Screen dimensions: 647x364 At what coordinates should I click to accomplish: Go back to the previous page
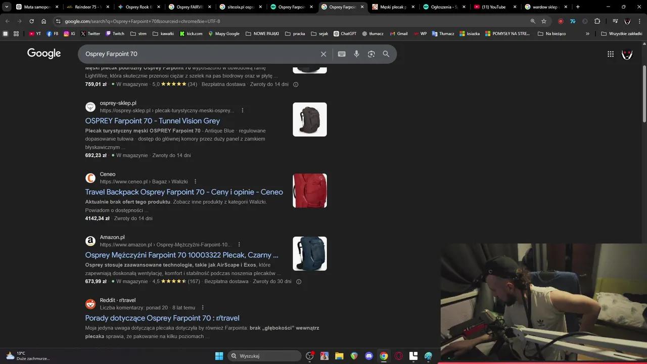(7, 21)
